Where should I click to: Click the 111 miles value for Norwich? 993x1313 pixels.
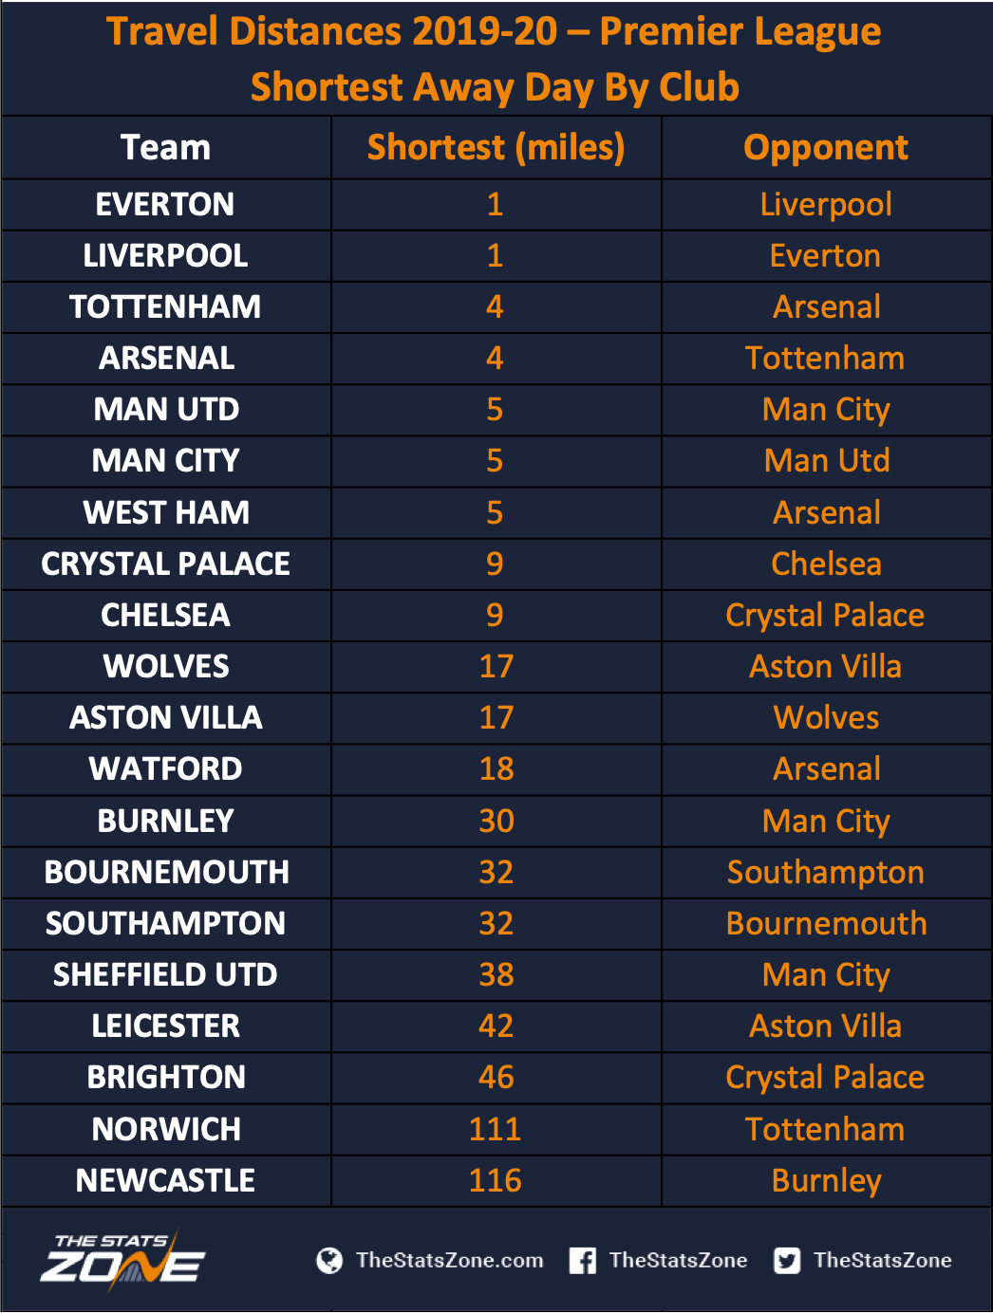click(496, 1130)
